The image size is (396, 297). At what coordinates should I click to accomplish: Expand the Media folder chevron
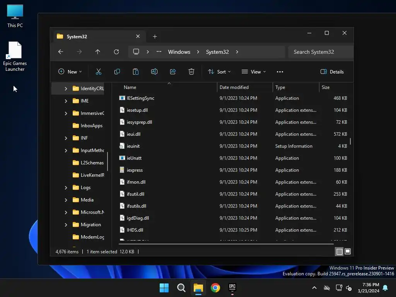tap(66, 200)
